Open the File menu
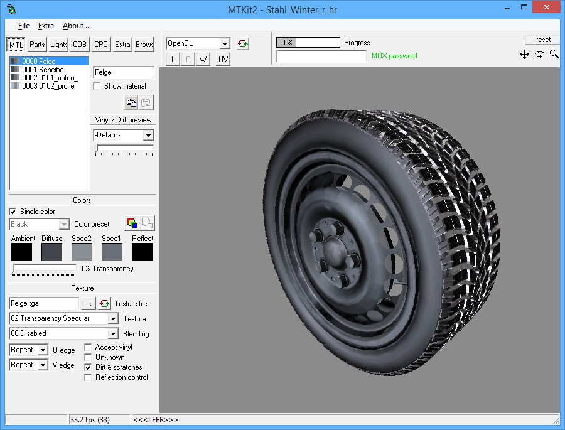This screenshot has height=430, width=565. 24,26
